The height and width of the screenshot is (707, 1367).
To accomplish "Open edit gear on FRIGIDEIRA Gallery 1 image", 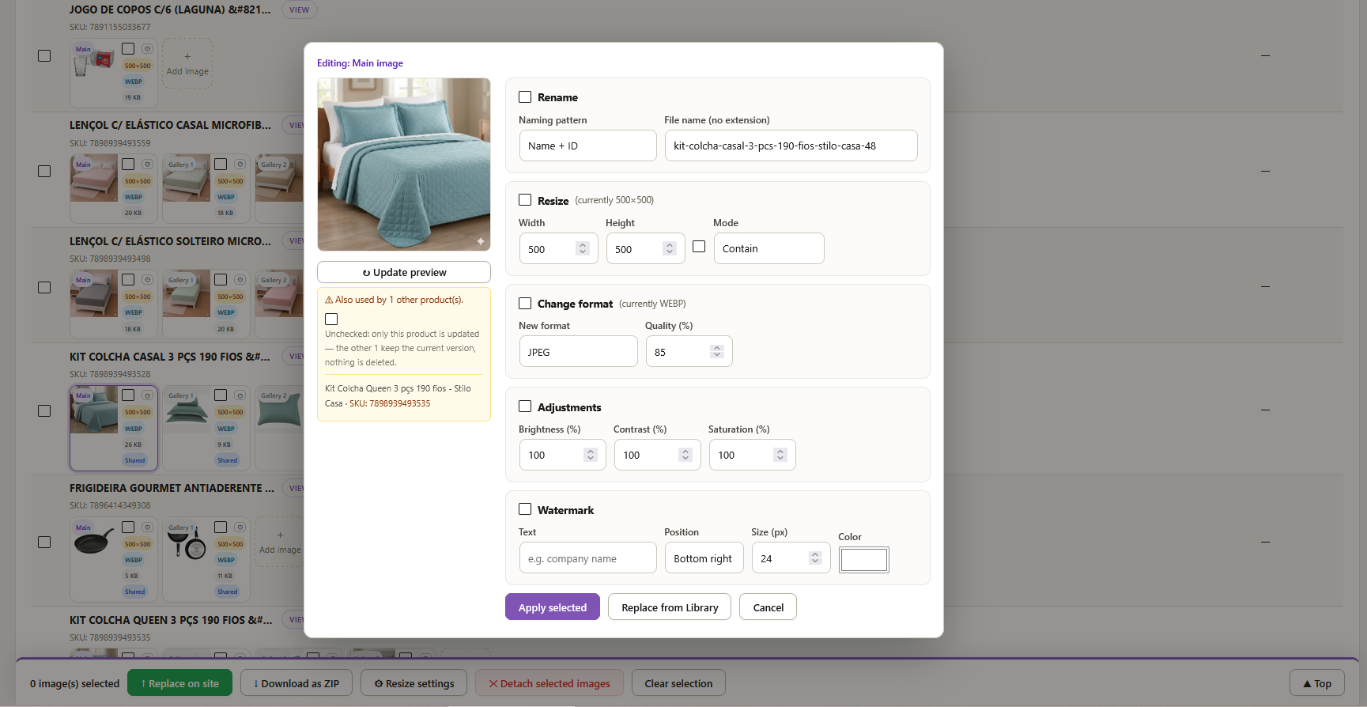I will pyautogui.click(x=240, y=527).
